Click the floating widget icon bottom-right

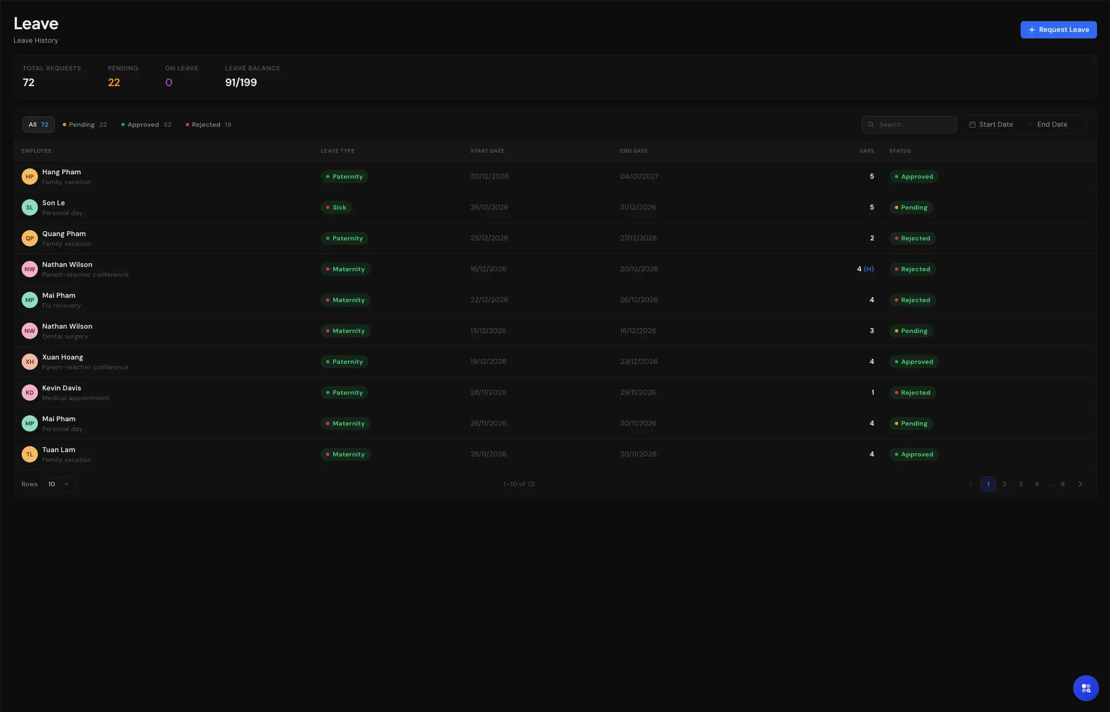click(x=1086, y=688)
